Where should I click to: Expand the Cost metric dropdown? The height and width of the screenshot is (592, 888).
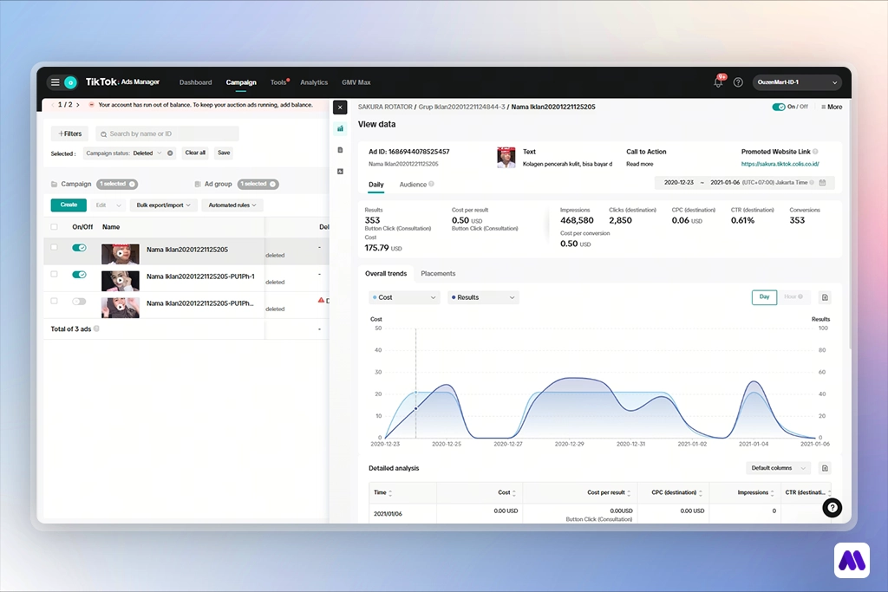(404, 297)
